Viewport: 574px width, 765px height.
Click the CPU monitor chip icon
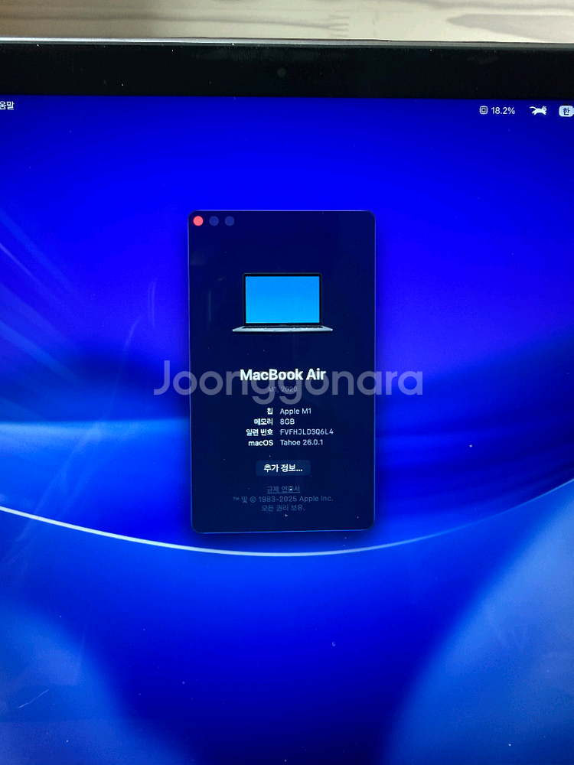[483, 110]
